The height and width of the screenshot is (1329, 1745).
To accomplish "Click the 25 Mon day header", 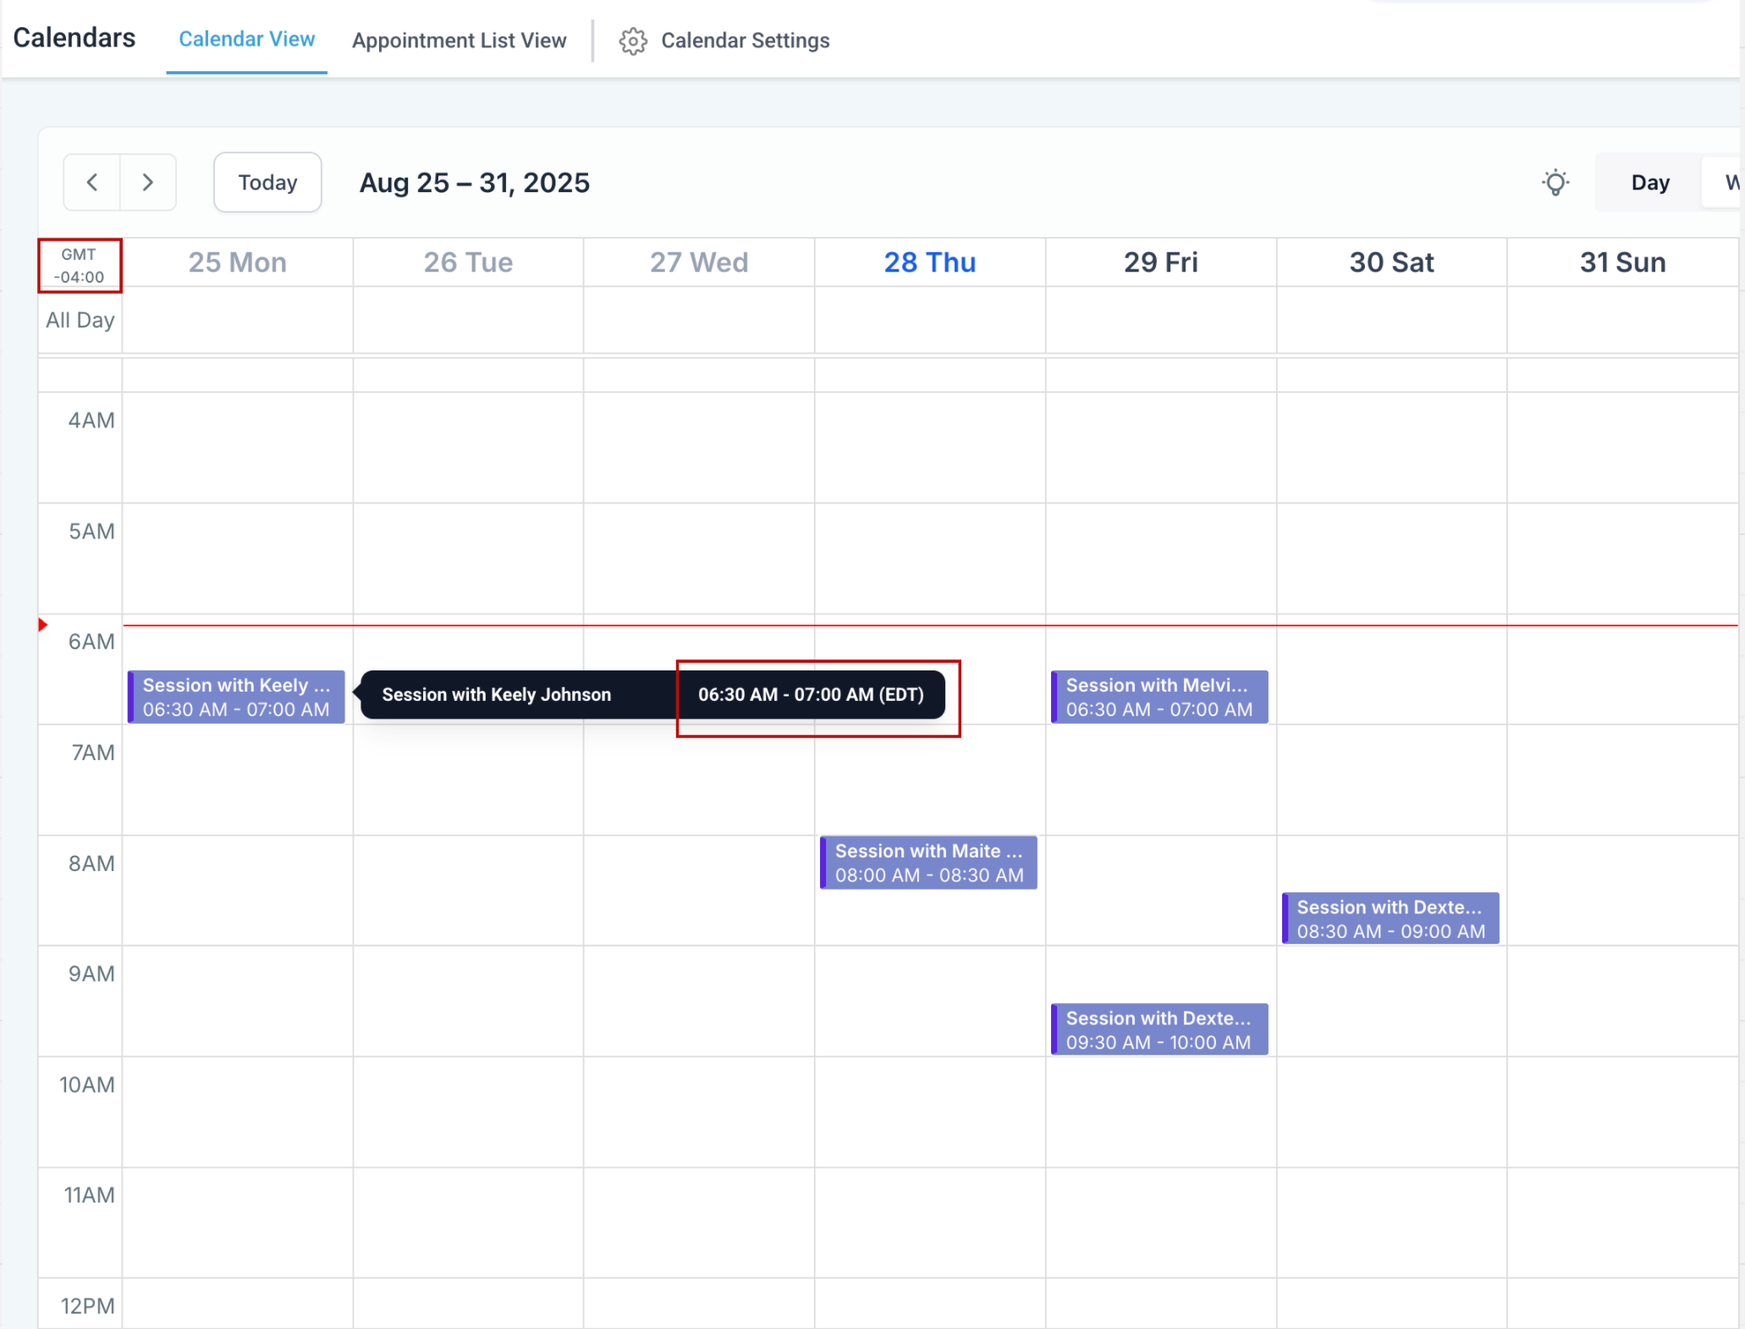I will click(x=237, y=262).
